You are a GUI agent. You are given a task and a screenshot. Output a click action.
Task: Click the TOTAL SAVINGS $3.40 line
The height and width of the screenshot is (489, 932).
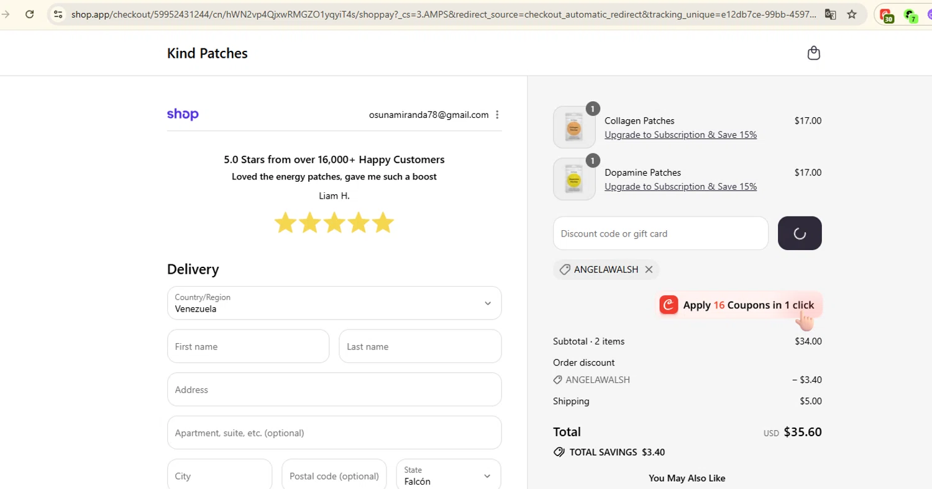pos(609,452)
